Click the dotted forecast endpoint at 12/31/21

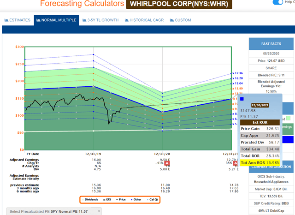pos(231,99)
